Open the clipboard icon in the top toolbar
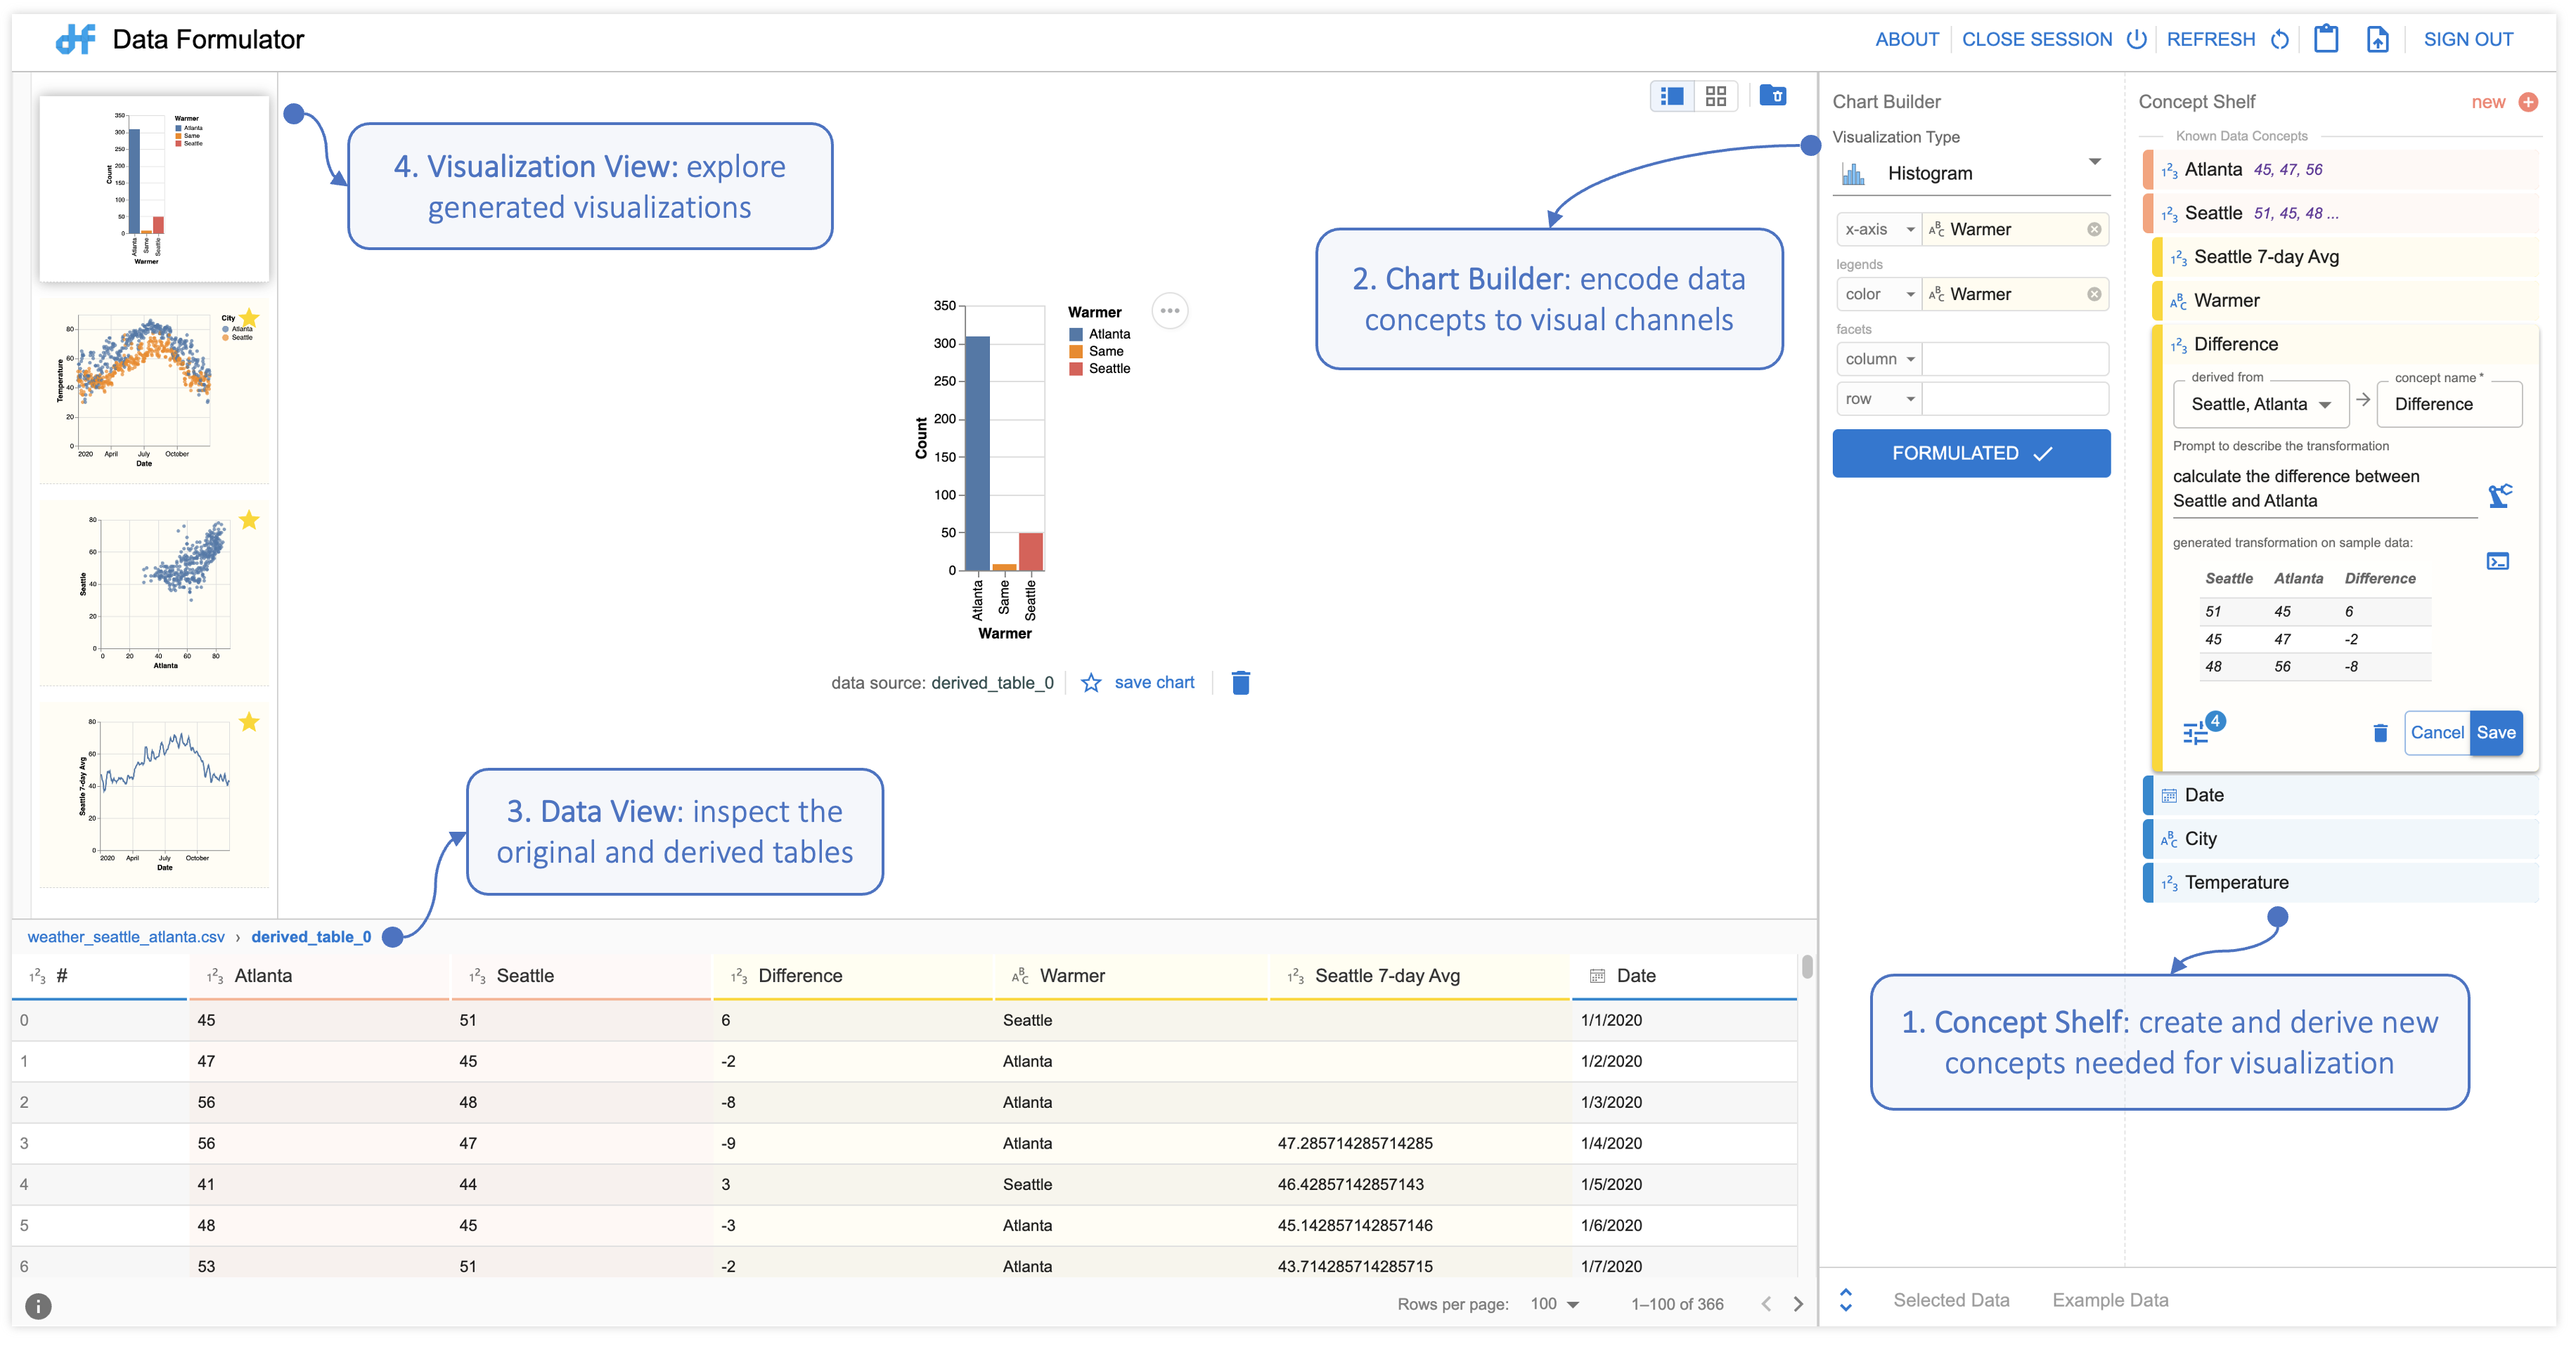This screenshot has height=1346, width=2576. 2327,39
